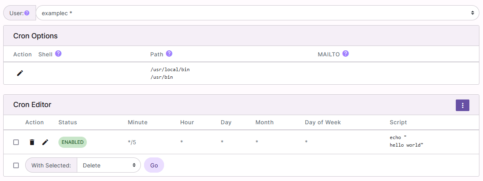Viewport: 483px width, 181px height.
Task: Delete the cron job using trash icon
Action: point(32,142)
